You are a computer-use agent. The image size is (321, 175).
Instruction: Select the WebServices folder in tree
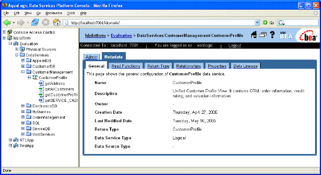pyautogui.click(x=44, y=134)
